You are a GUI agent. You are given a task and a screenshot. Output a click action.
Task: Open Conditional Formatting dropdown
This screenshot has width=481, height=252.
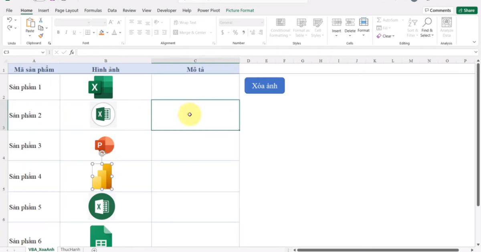tap(280, 28)
